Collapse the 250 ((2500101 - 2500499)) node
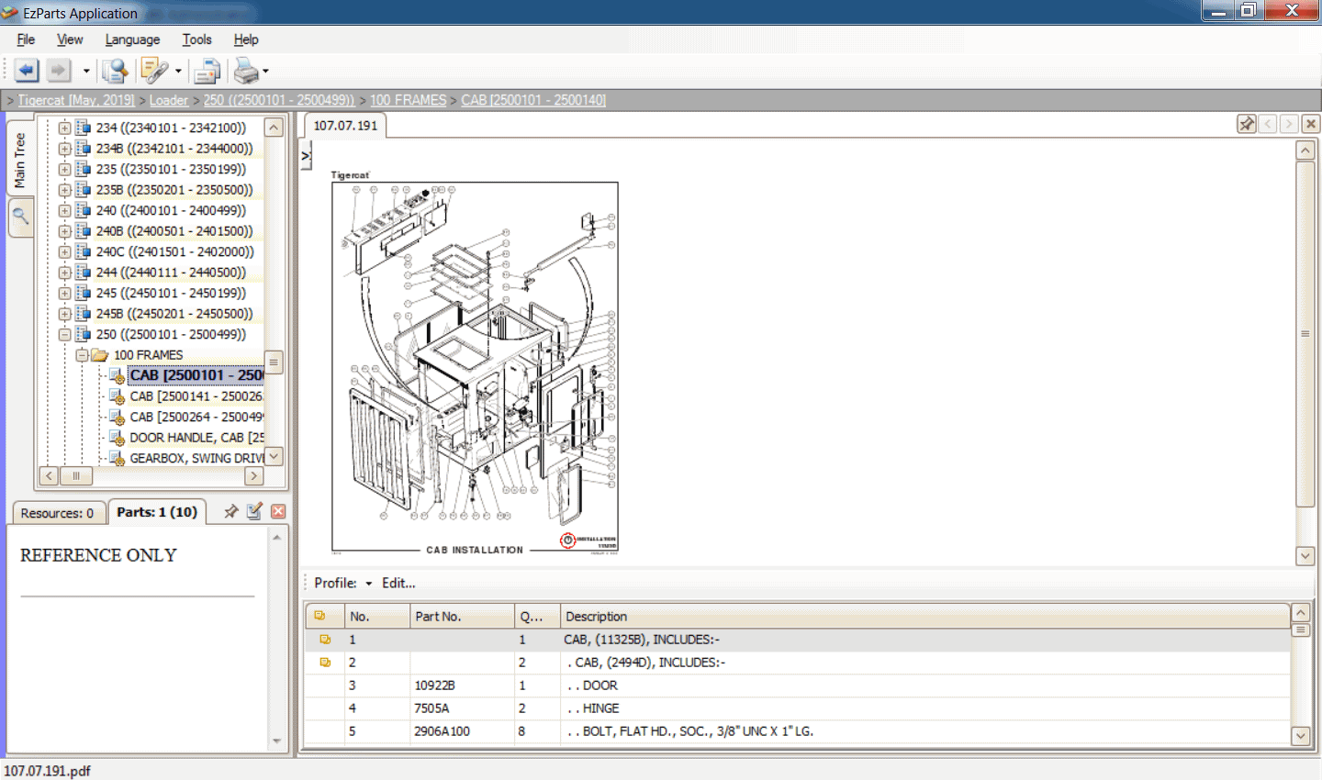 (x=64, y=334)
